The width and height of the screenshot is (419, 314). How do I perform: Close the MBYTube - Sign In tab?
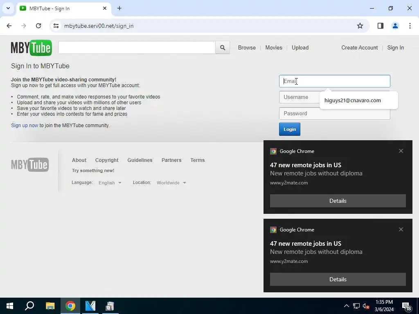click(x=105, y=8)
